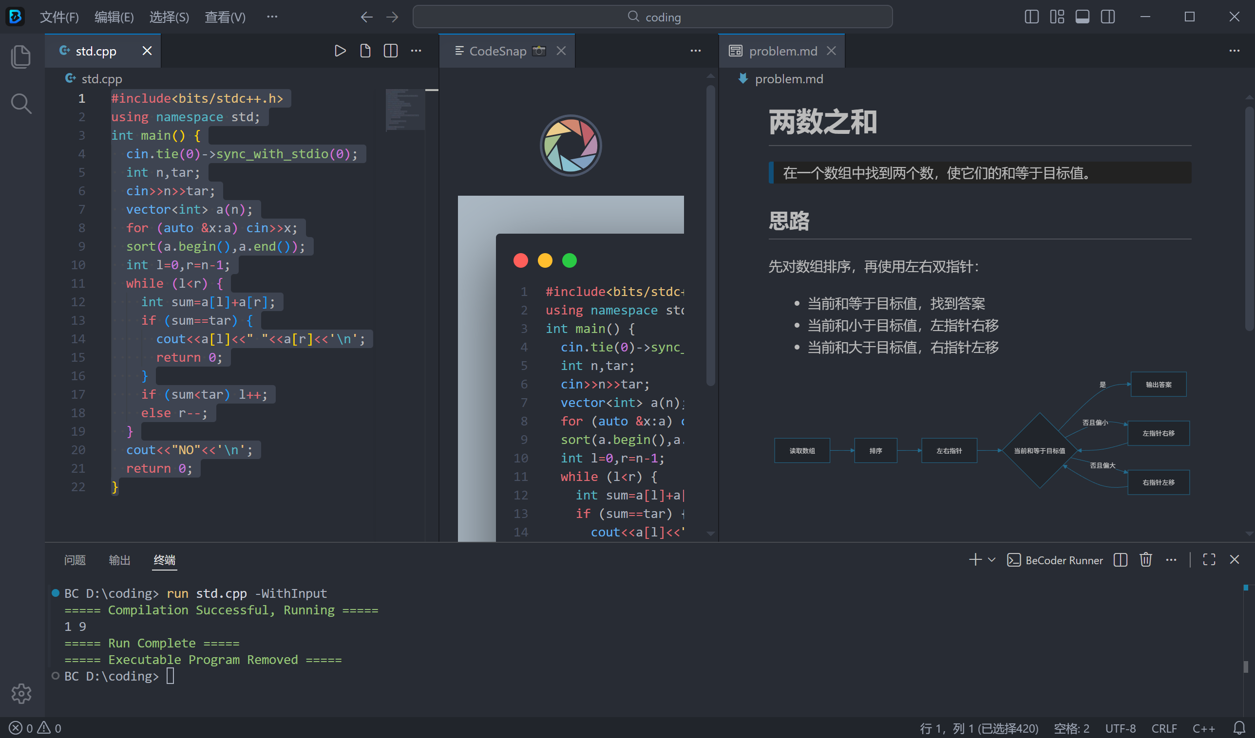The height and width of the screenshot is (738, 1255).
Task: Open the 编辑(E) menu
Action: 114,18
